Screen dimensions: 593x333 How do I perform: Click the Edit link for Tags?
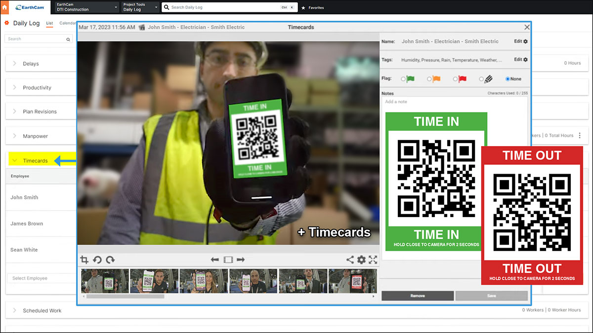518,60
